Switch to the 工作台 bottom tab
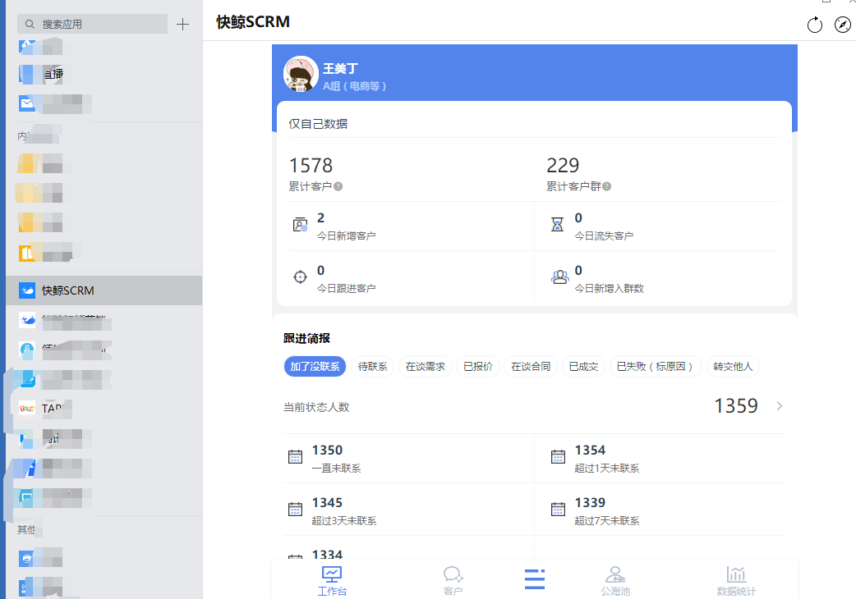856x599 pixels. [x=332, y=581]
